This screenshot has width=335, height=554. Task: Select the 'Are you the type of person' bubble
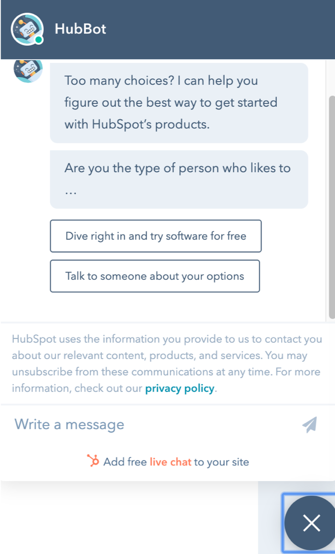point(179,179)
